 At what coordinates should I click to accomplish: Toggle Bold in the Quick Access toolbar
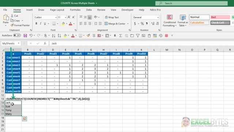coord(115,36)
